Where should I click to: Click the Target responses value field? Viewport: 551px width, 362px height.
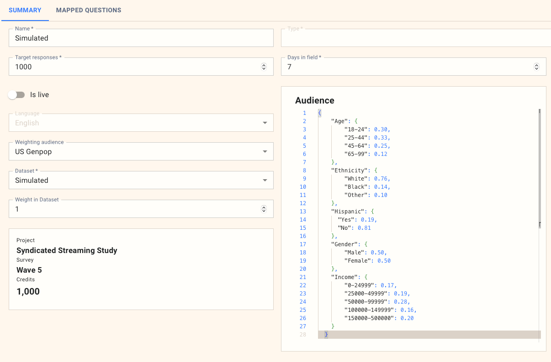(x=132, y=67)
